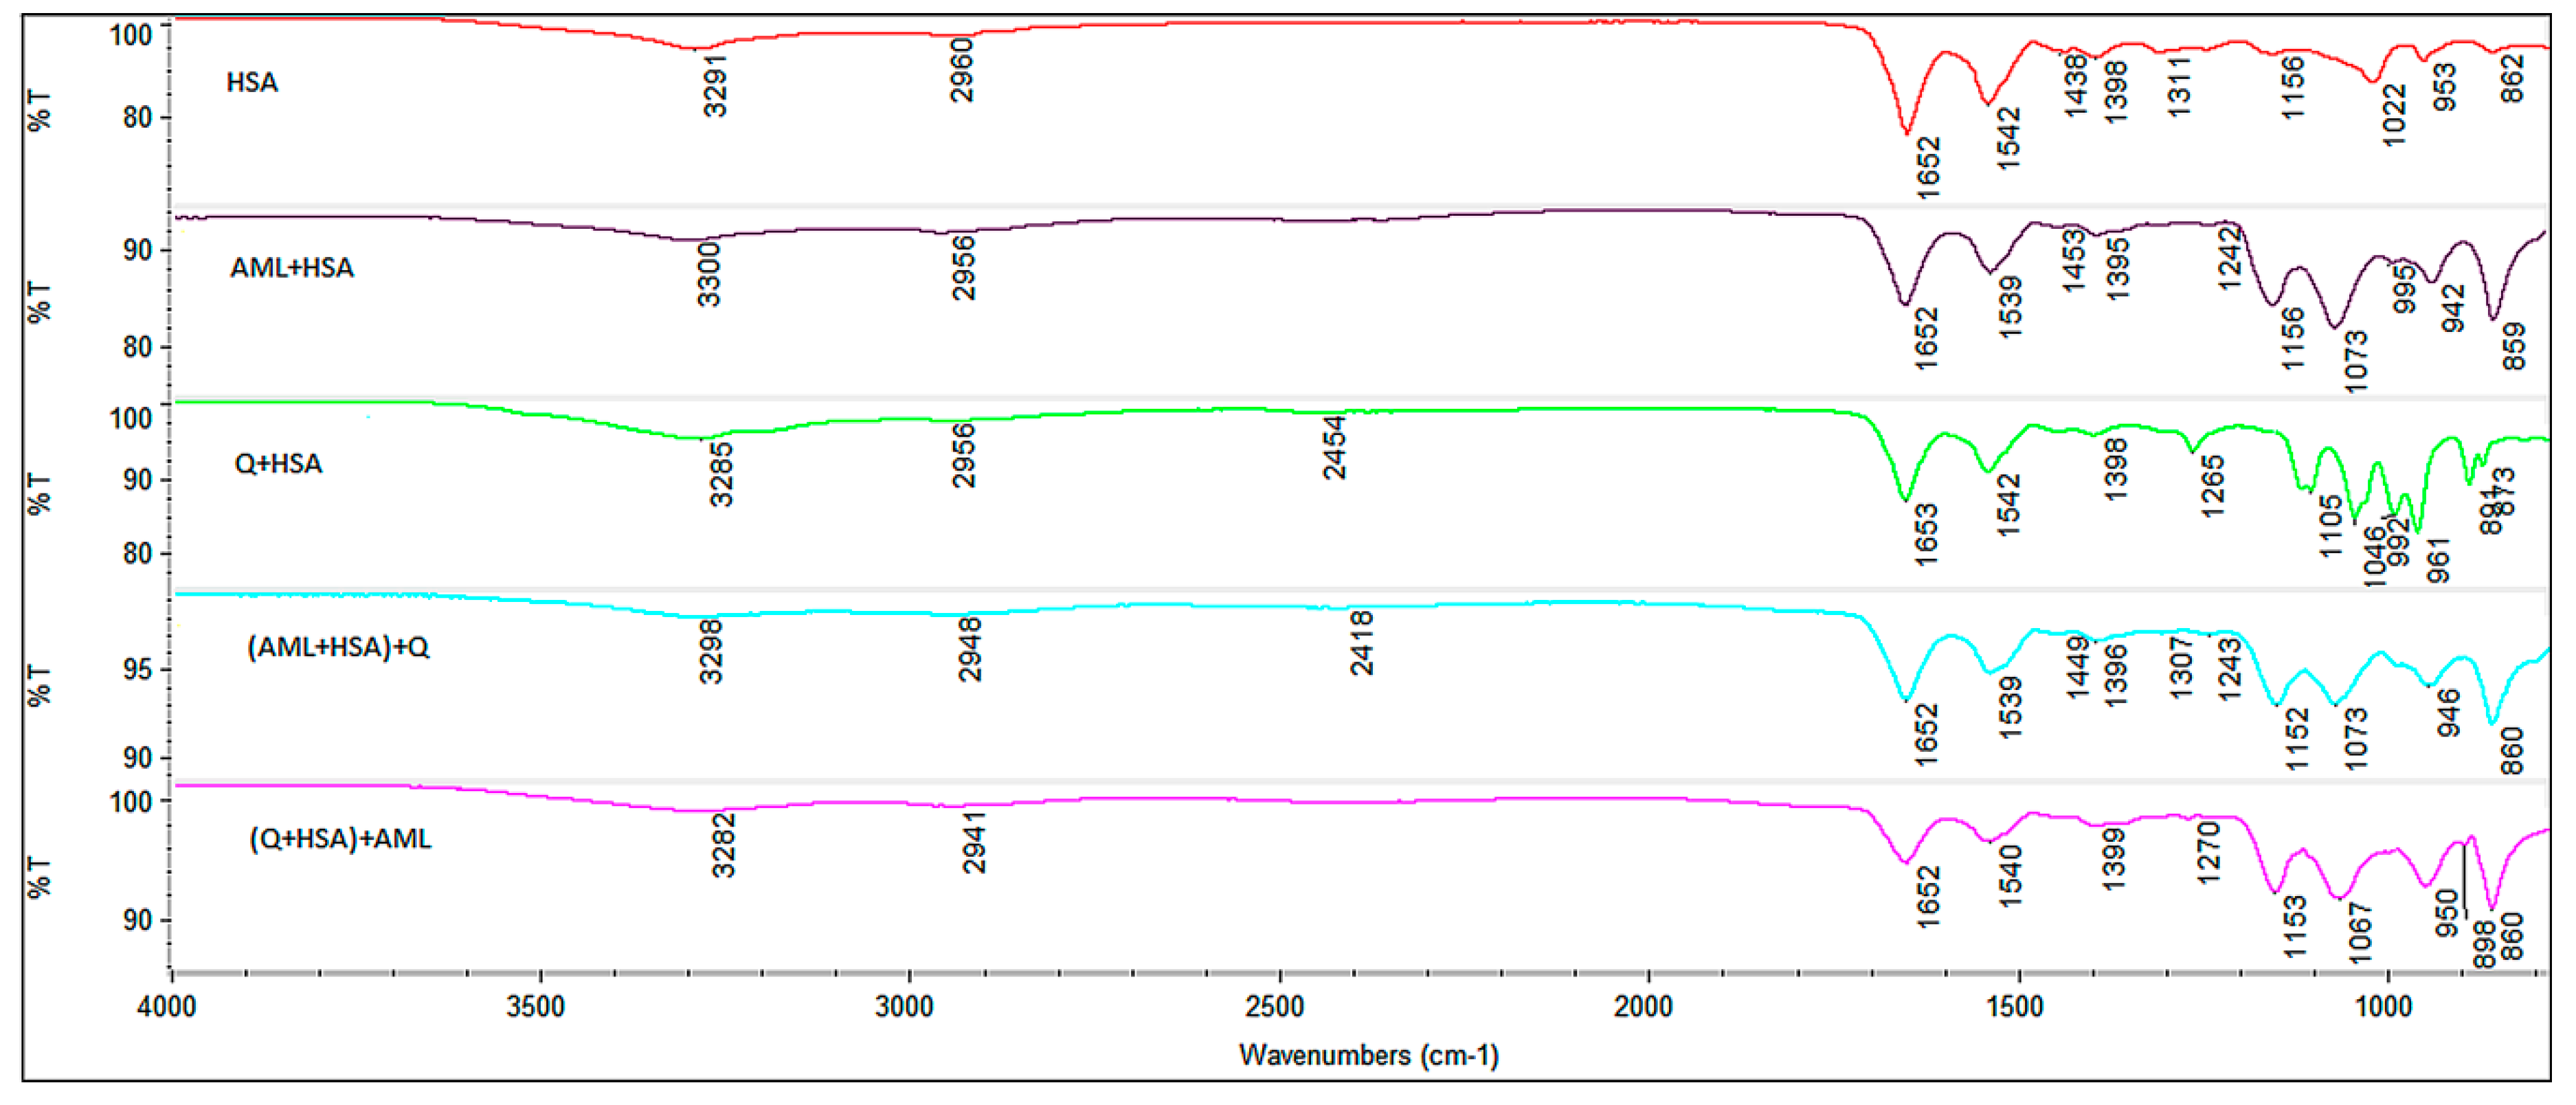
Task: Click the 2418 peak label on the cyan spectrum
Action: pos(1362,644)
